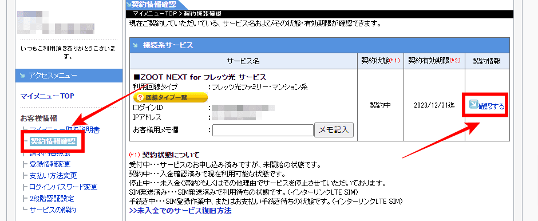
Task: Click the 契約情報確認 page title arrow icon
Action: point(129,4)
